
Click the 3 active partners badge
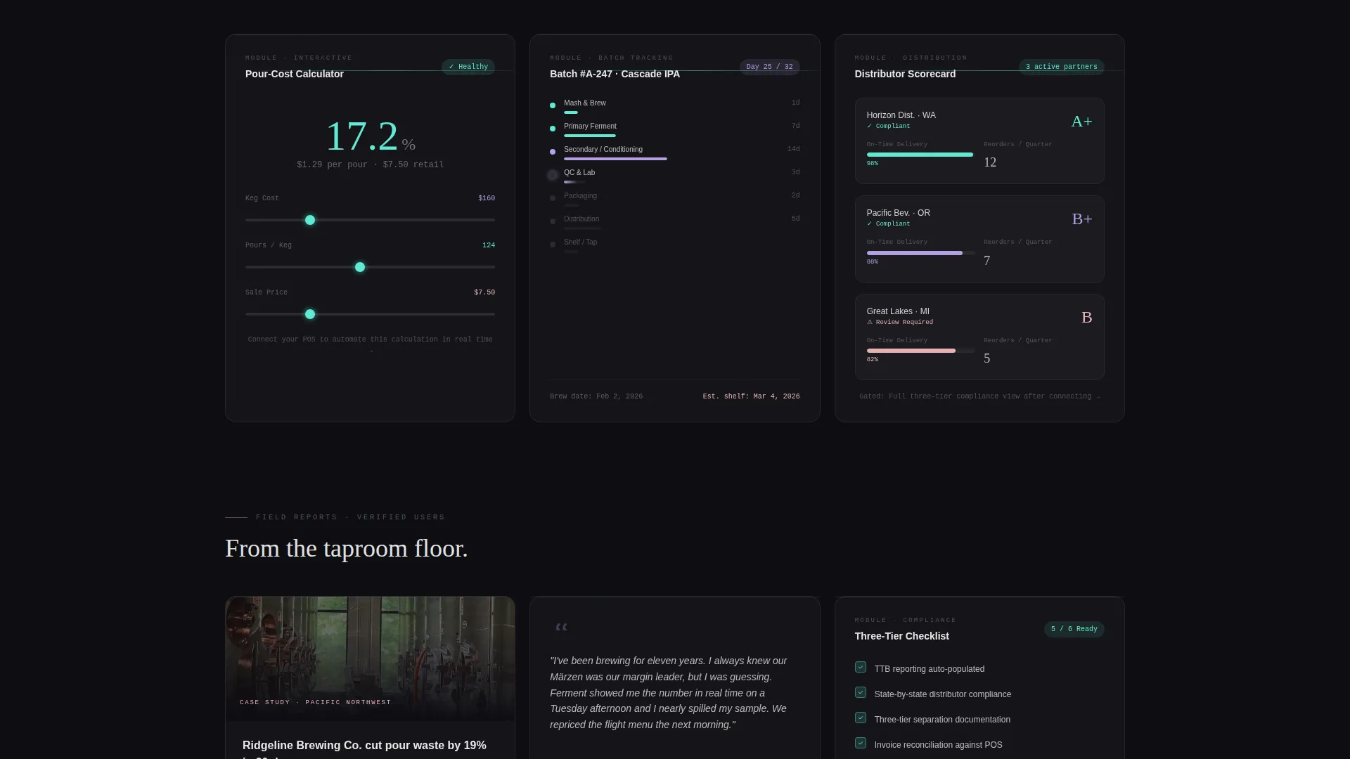[1061, 67]
